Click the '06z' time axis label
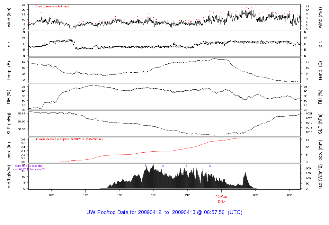This screenshot has height=225, width=329. pyautogui.click(x=289, y=195)
